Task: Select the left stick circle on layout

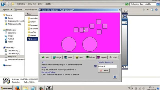Action: click(69, 44)
